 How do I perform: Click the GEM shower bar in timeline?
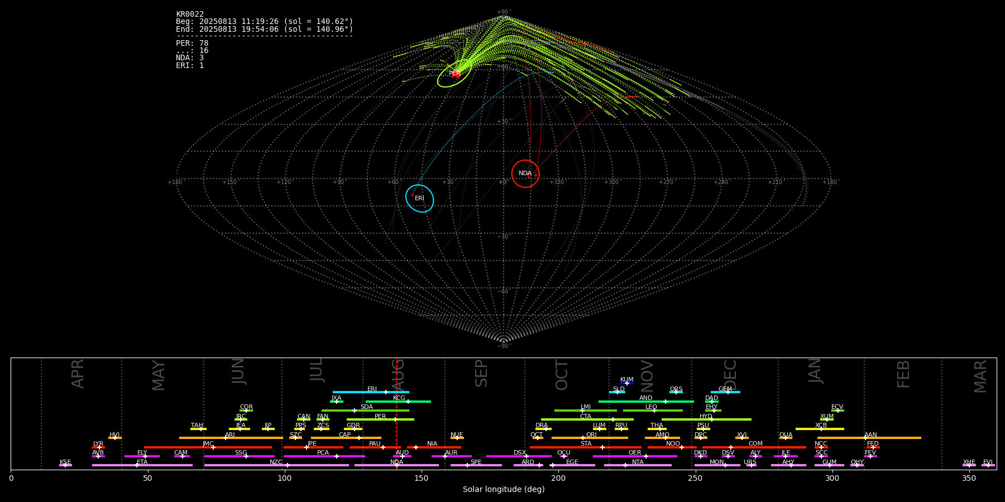coord(725,392)
